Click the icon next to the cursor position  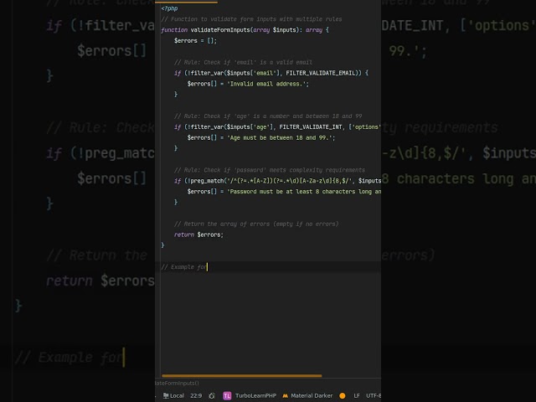pyautogui.click(x=212, y=395)
